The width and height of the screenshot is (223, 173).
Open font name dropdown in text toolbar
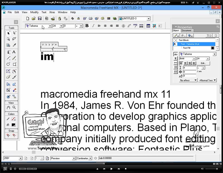(50, 26)
